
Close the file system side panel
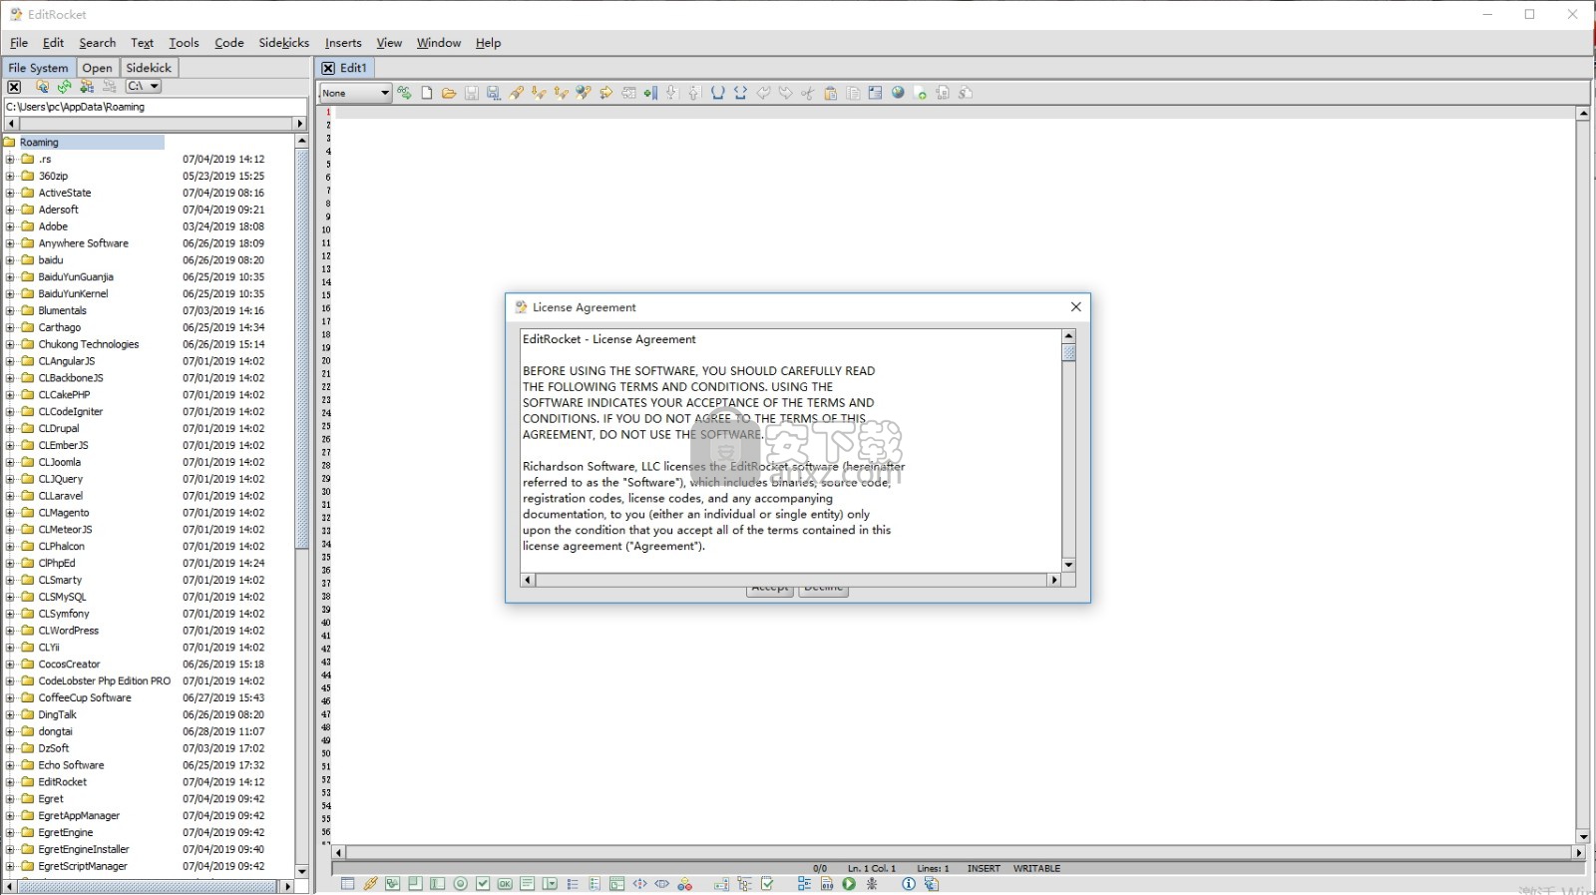coord(14,87)
